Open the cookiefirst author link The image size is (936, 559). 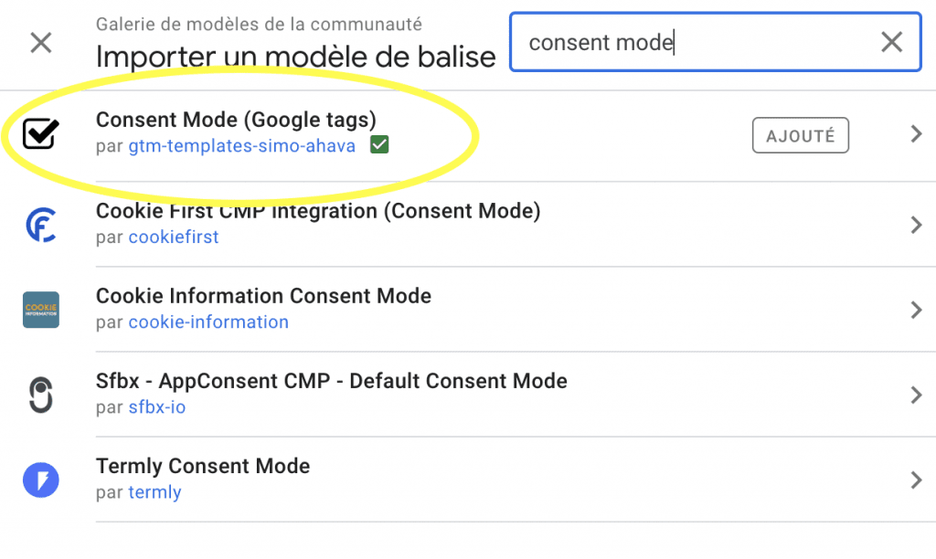tap(174, 237)
